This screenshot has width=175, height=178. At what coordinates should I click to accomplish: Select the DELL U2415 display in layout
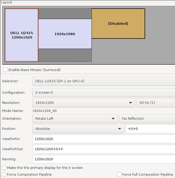click(x=22, y=35)
